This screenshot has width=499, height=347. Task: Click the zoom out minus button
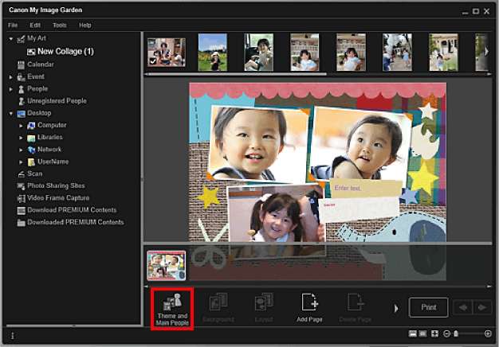pyautogui.click(x=446, y=333)
